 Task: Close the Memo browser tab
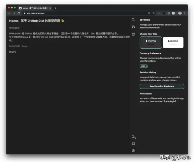[x=50, y=8]
